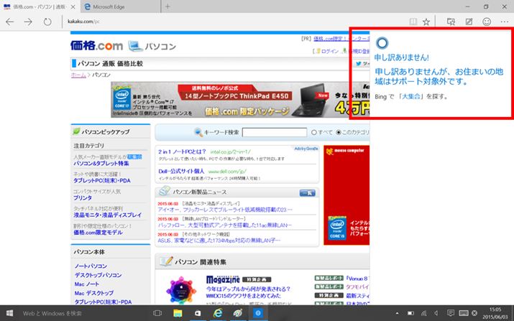The image size is (514, 321).
Task: Open the ログイン link
Action: [x=329, y=52]
